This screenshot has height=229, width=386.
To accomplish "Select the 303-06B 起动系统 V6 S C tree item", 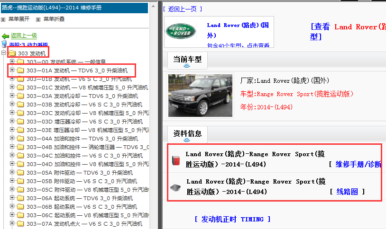I will tap(82, 207).
